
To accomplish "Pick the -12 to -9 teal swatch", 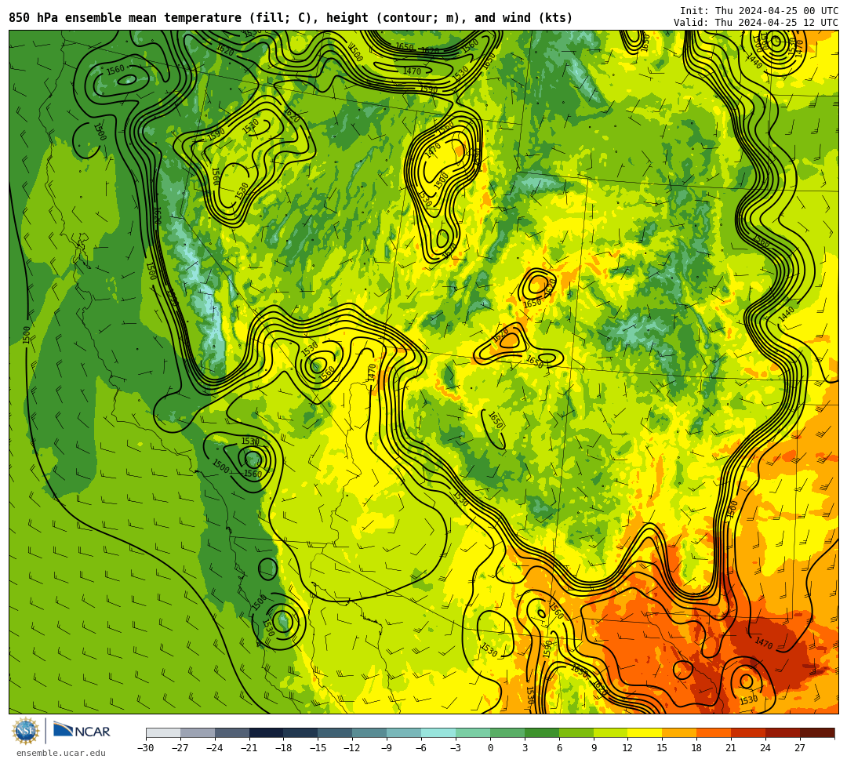I will tap(370, 732).
